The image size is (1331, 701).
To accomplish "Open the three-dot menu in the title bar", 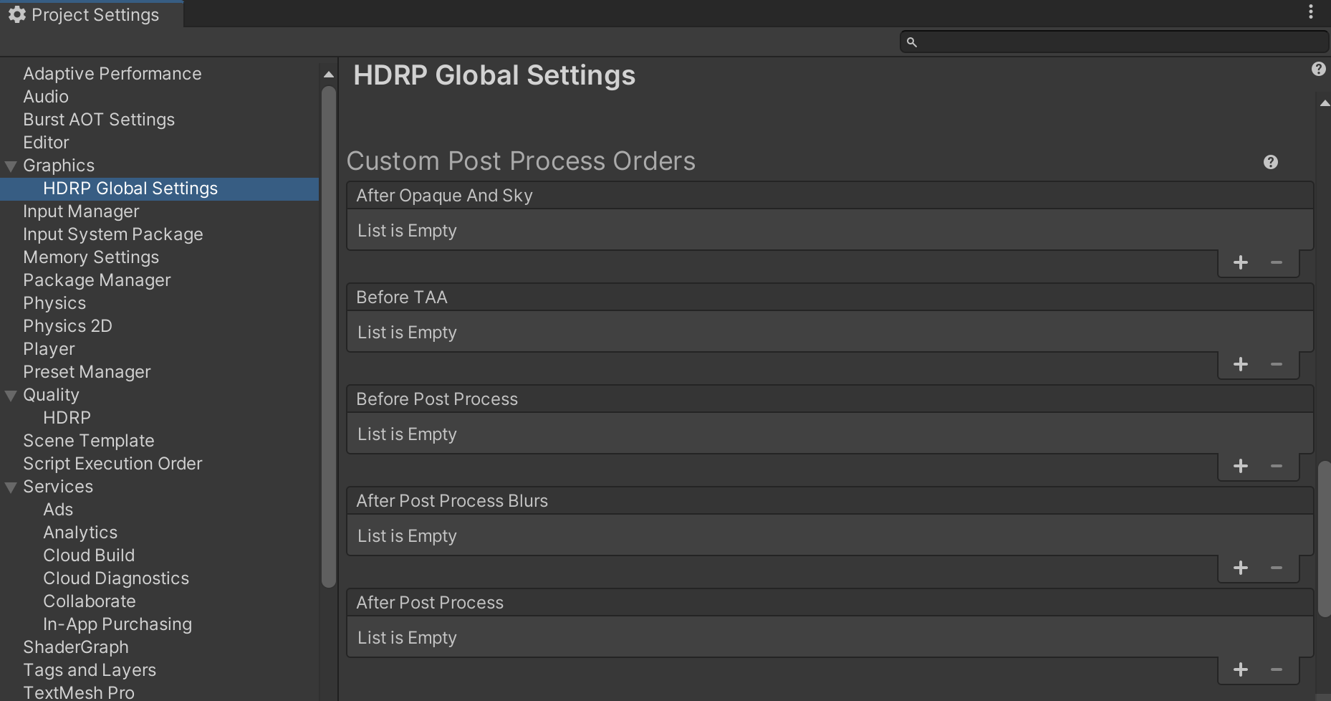I will [x=1311, y=11].
